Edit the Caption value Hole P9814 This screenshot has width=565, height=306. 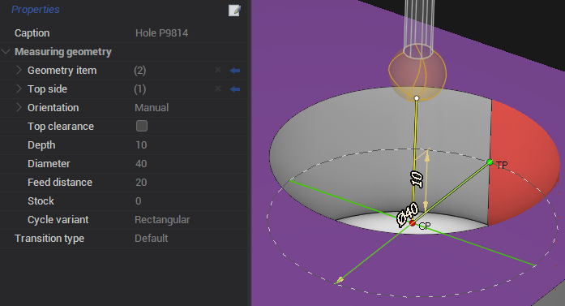point(162,33)
